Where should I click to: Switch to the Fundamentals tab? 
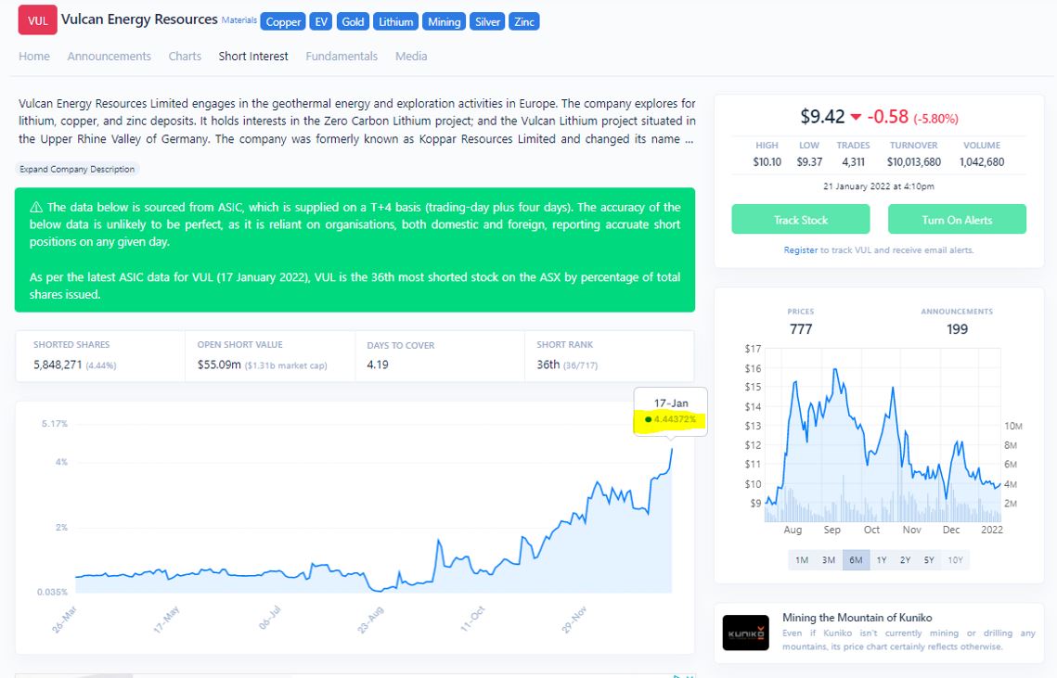tap(342, 57)
